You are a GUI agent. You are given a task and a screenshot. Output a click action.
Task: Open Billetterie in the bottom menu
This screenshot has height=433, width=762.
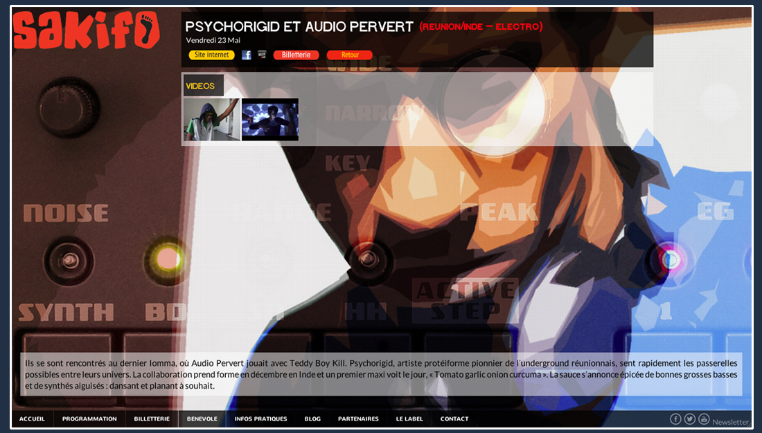tap(152, 418)
